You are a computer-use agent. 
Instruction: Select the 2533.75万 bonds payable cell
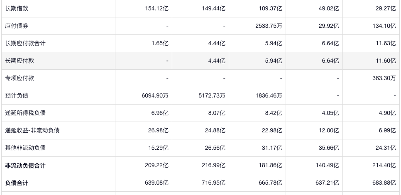269,26
